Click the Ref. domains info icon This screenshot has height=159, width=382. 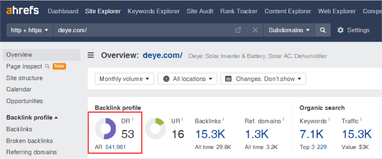284,119
